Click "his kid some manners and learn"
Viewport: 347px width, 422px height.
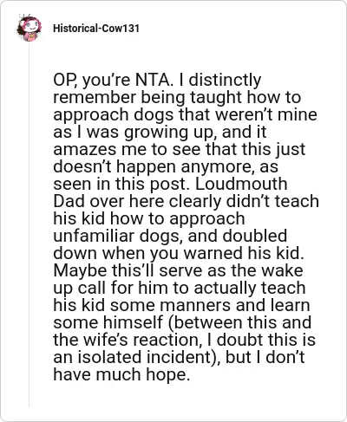point(181,305)
